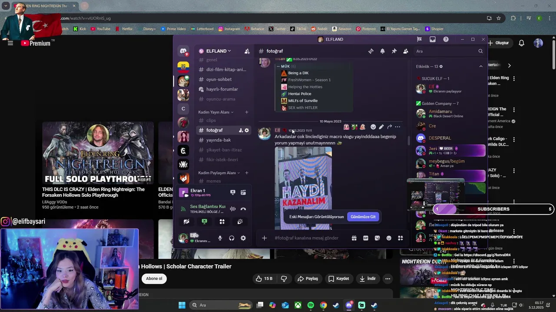Open Chrome from Windows taskbar
The image size is (556, 312).
323,305
